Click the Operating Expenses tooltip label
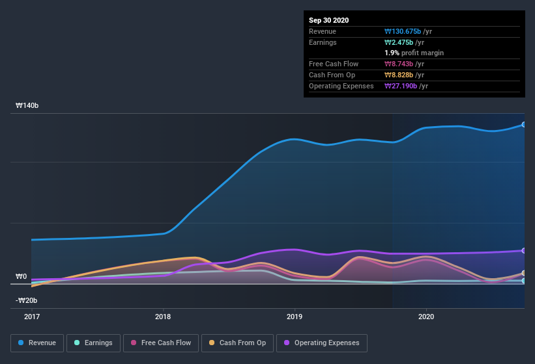This screenshot has height=364, width=535. pos(341,86)
